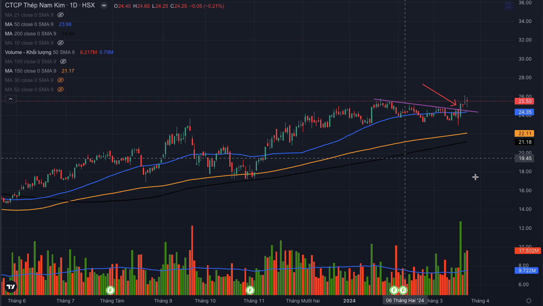Click the crosshair 19.45 price label
Screen dimensions: 543x306
524,158
